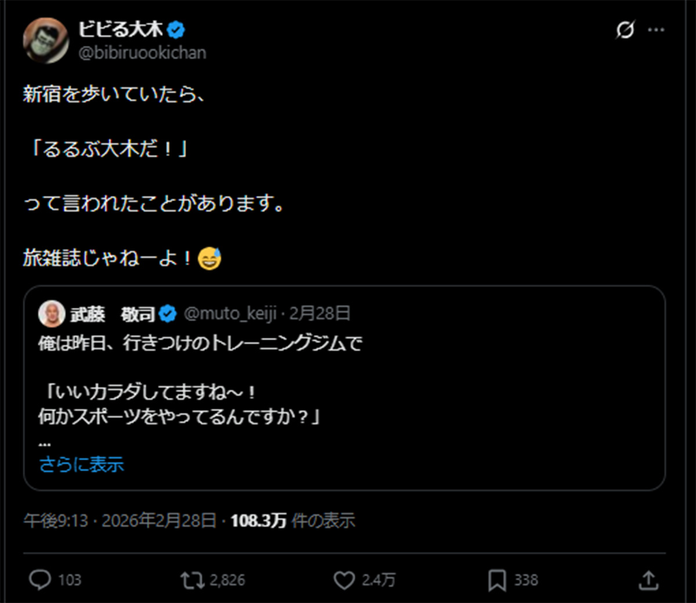696x603 pixels.
Task: Click the Grok icon at top right
Action: 625,30
